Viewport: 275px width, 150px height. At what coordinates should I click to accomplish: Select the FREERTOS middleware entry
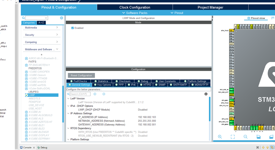tap(35, 69)
